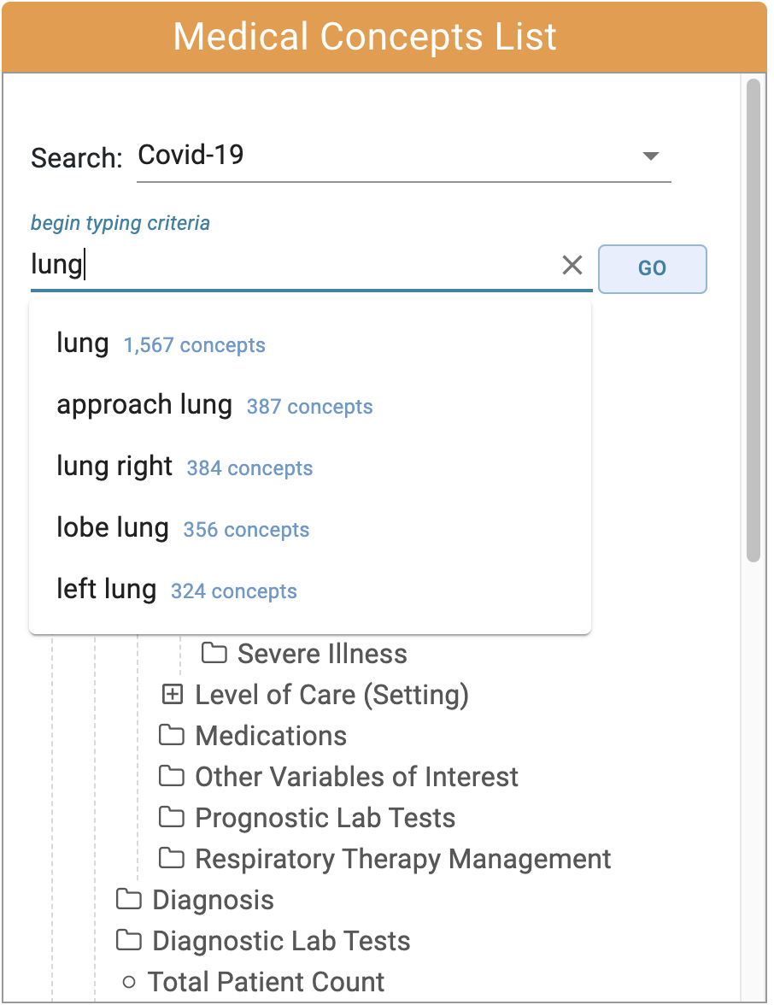Click the vertical scrollbar thumb

(x=753, y=320)
